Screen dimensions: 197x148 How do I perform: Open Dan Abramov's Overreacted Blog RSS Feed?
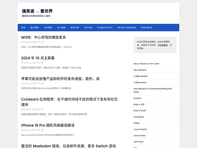[153, 90]
